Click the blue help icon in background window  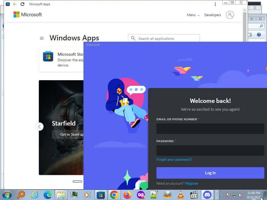[259, 35]
